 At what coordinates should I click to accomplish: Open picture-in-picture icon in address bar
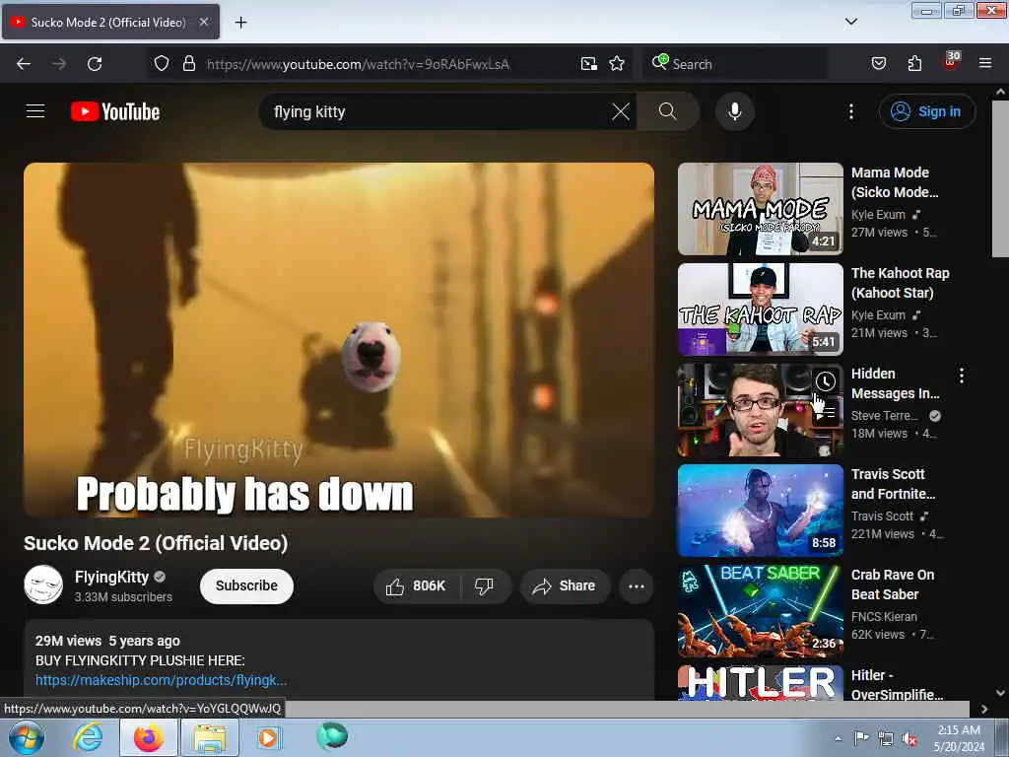click(x=589, y=64)
